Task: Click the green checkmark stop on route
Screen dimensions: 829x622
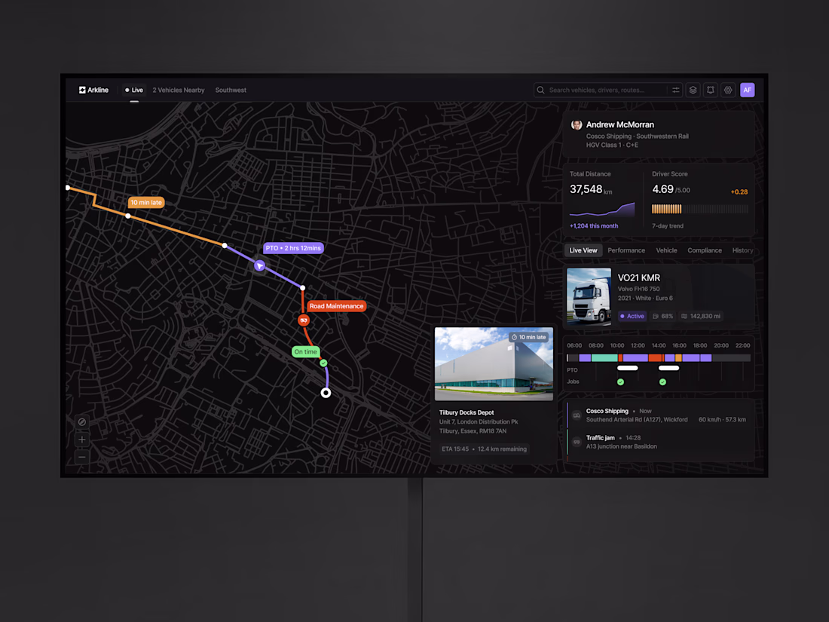Action: pos(323,363)
